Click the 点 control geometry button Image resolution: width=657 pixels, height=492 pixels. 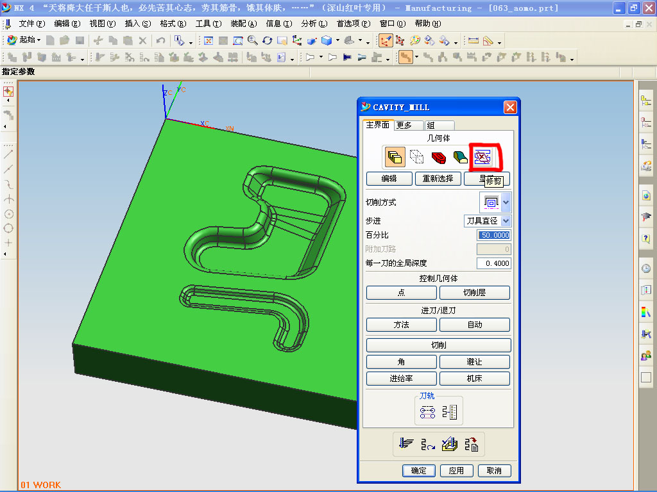tap(402, 293)
